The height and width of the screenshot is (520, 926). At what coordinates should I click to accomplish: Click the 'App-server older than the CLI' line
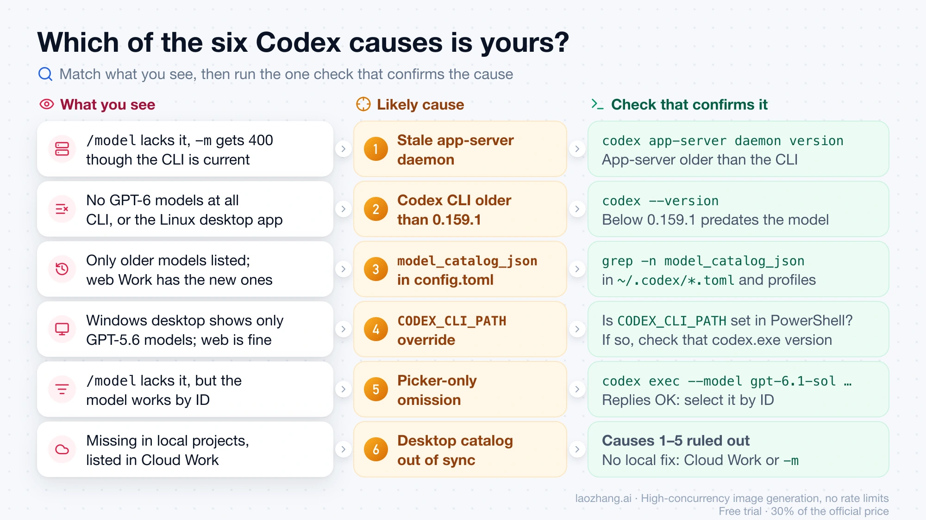[700, 160]
